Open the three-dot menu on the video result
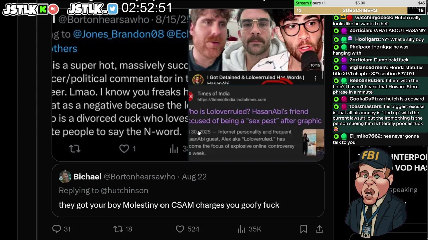 click(315, 78)
